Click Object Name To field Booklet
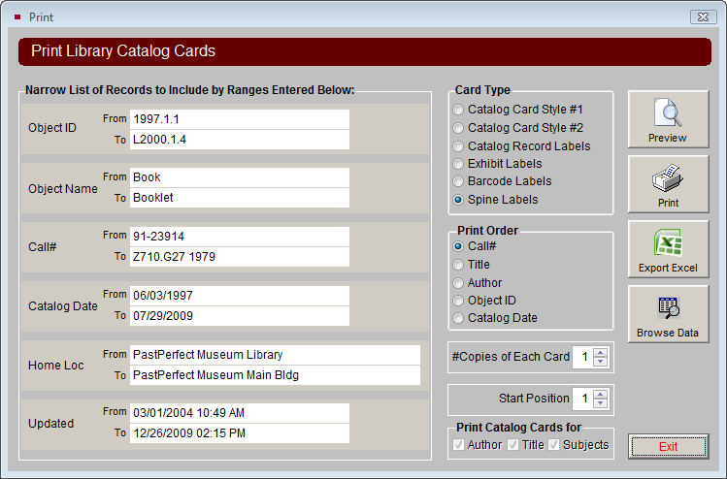This screenshot has height=479, width=727. (240, 198)
